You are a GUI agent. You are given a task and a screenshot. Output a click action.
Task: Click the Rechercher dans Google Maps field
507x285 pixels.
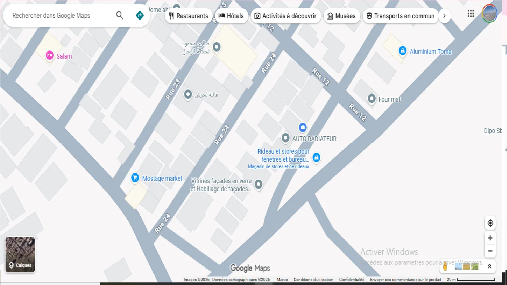coord(59,16)
